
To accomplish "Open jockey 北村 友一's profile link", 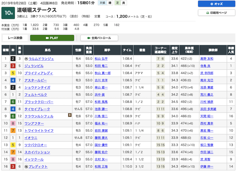I will click(x=101, y=159).
